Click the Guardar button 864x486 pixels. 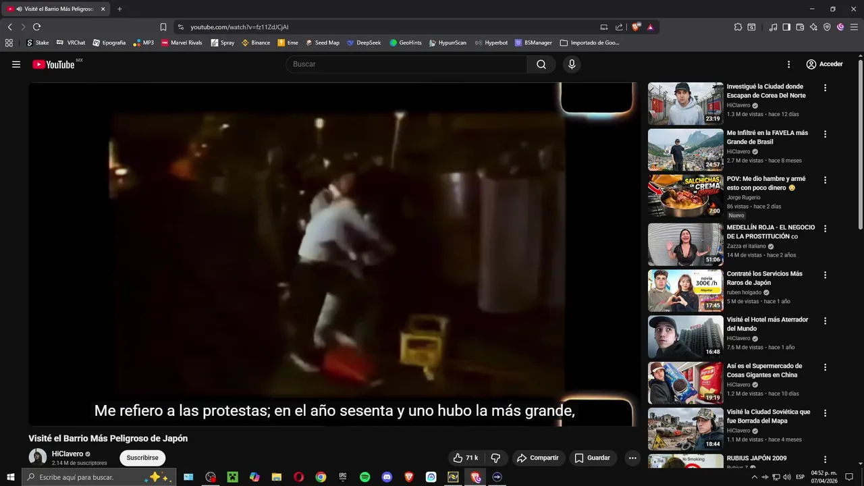click(x=593, y=458)
